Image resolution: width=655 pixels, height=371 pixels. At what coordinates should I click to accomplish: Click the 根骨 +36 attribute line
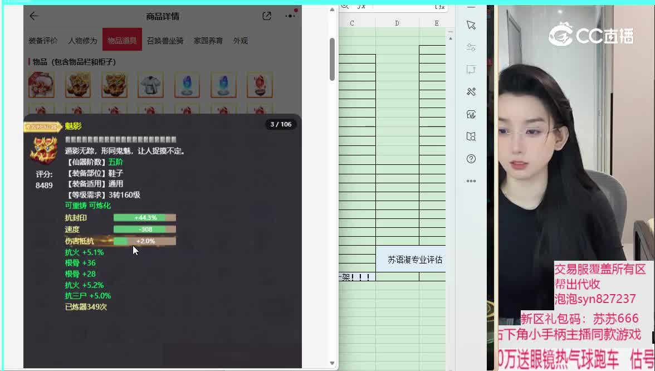pyautogui.click(x=80, y=263)
